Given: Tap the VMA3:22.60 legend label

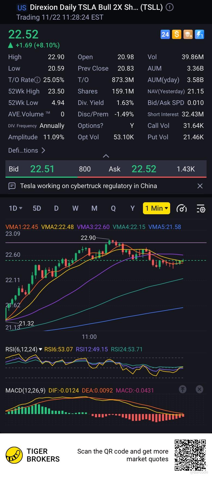Looking at the screenshot, I should tap(93, 227).
